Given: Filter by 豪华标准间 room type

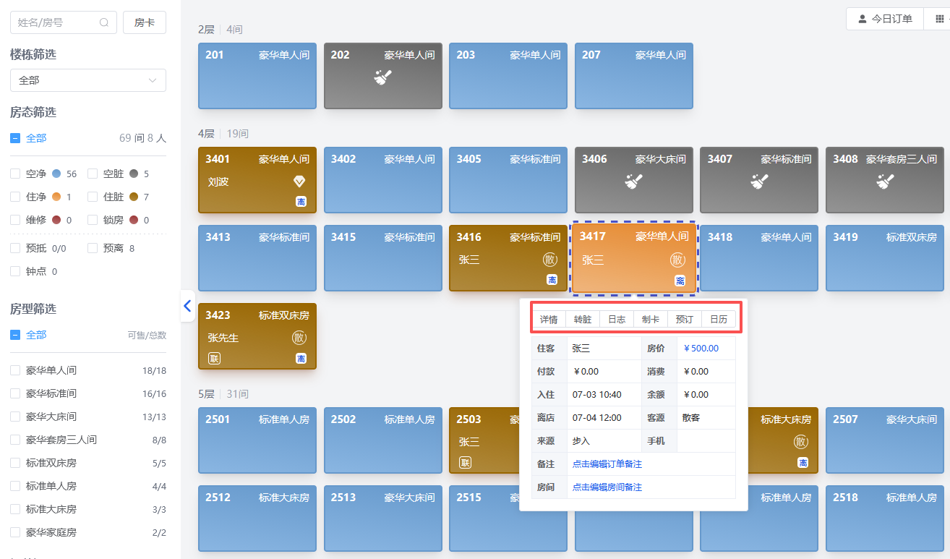Looking at the screenshot, I should coord(15,393).
